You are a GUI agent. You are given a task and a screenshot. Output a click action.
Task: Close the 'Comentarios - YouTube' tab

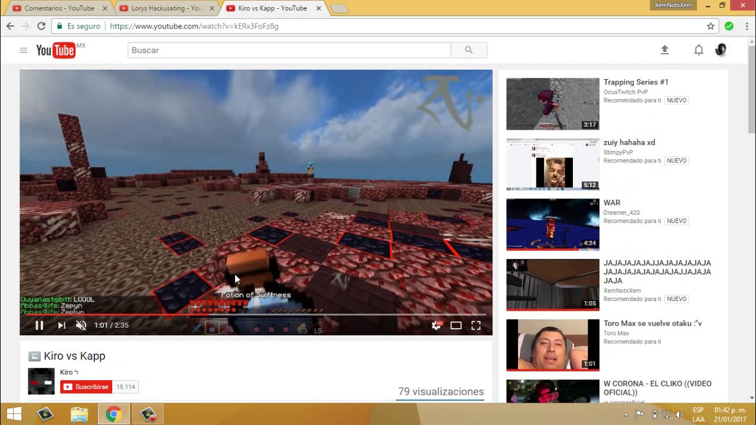[x=105, y=8]
